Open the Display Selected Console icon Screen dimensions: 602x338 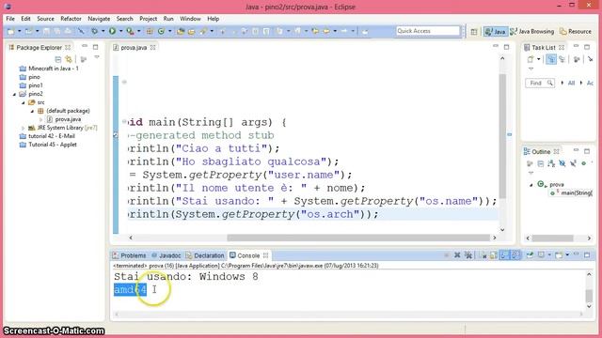pyautogui.click(x=542, y=254)
